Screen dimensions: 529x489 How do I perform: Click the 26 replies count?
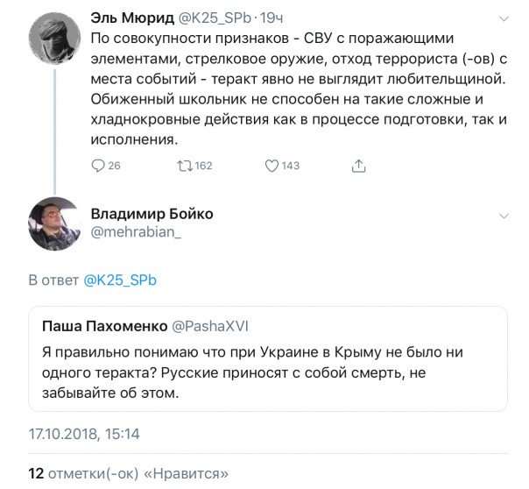click(113, 166)
